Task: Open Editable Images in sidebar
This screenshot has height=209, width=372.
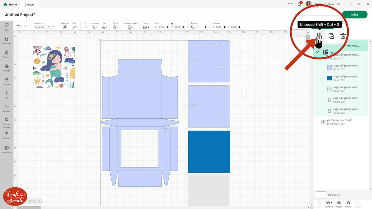Action: (7, 122)
